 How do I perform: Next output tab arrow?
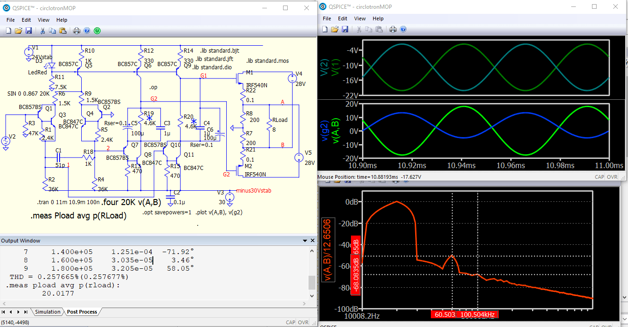tap(19, 312)
